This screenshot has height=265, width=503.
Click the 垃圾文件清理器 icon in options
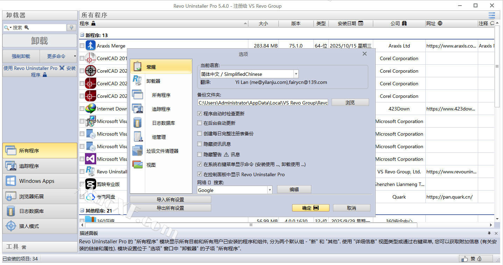pos(137,151)
